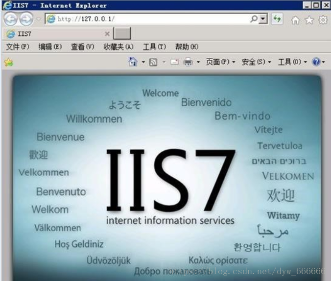Click the Internet Explorer logo in the title bar
The width and height of the screenshot is (331, 281).
pyautogui.click(x=7, y=5)
